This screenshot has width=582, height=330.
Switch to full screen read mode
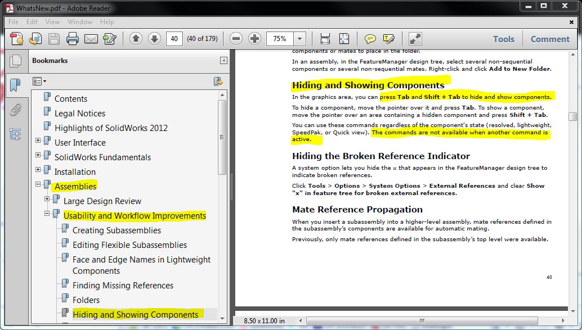(415, 39)
